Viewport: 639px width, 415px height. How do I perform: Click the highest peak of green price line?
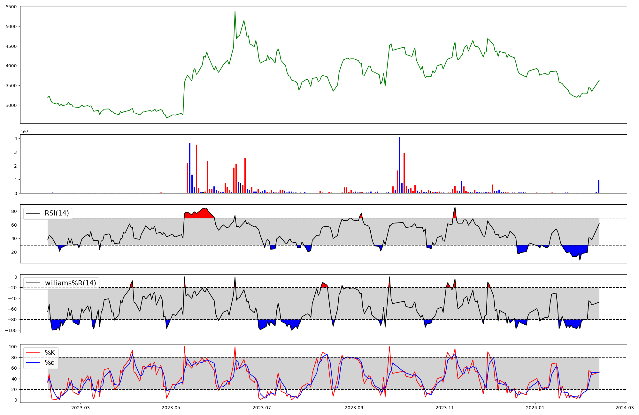[x=235, y=12]
